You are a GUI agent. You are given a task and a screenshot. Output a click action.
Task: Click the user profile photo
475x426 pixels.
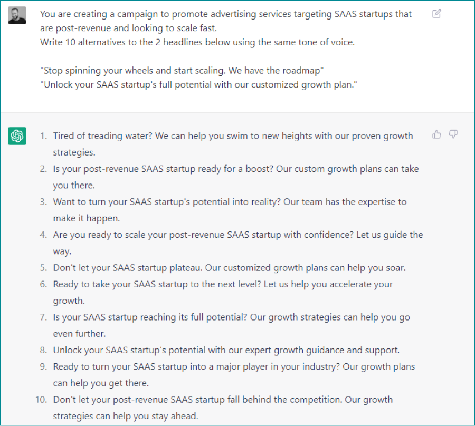[x=17, y=15]
